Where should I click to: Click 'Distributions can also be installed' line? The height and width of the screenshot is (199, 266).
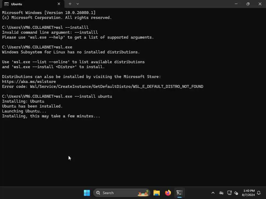81,77
